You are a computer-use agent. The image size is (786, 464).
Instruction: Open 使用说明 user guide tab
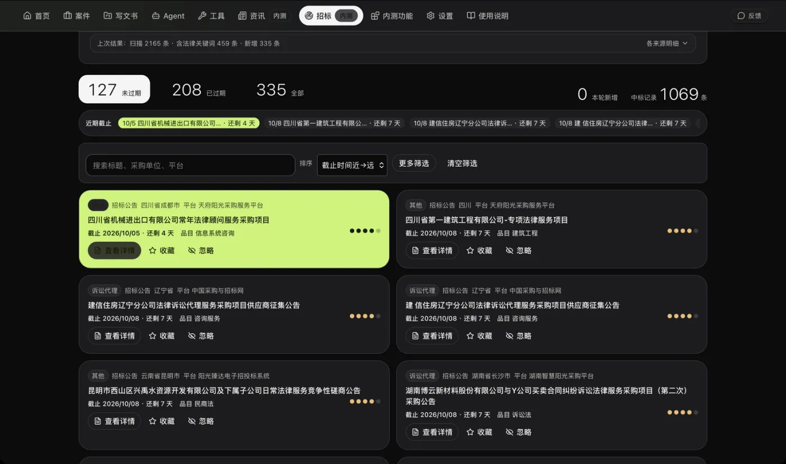487,16
